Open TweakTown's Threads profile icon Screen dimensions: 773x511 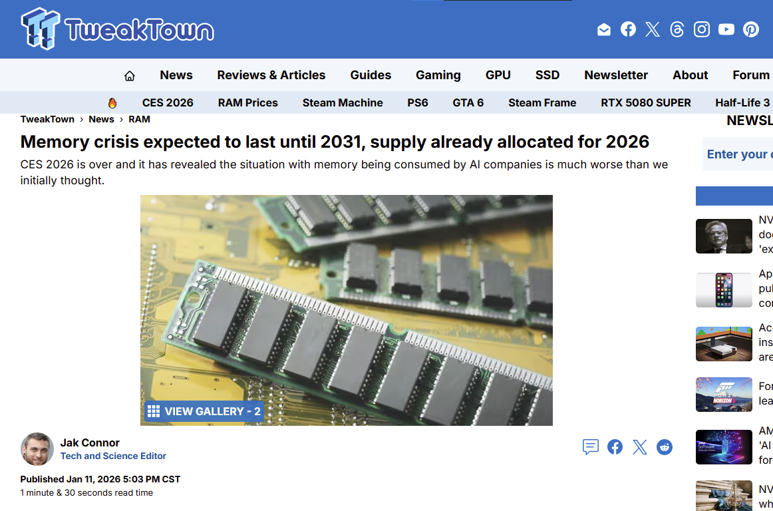(x=677, y=29)
